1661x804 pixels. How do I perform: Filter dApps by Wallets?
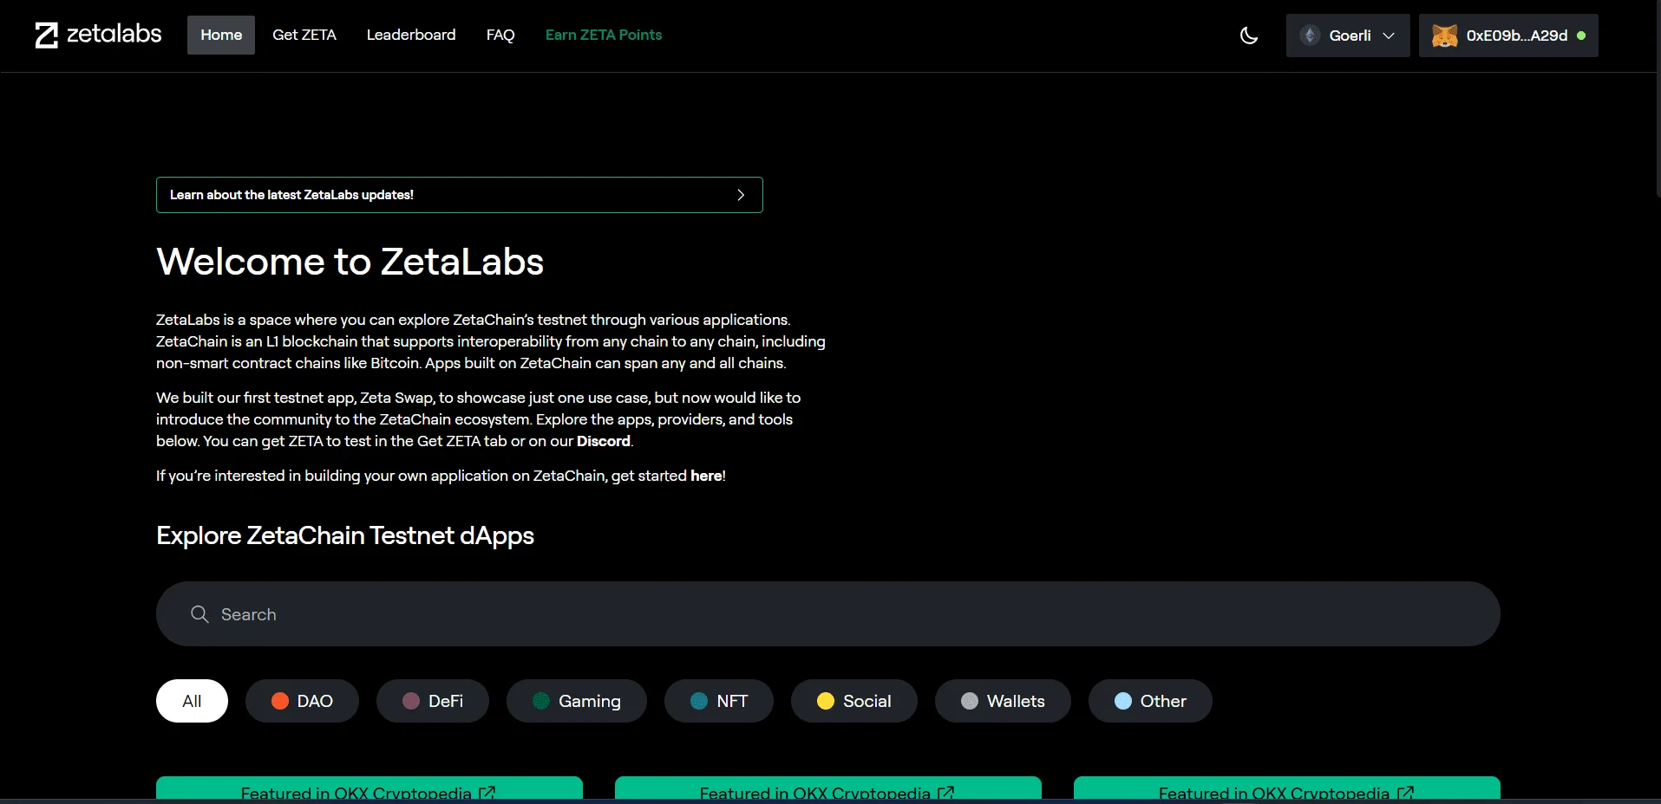[x=1003, y=701]
